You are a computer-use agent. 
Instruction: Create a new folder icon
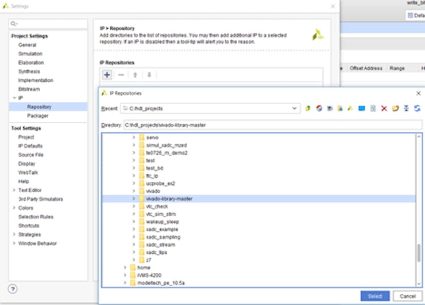(x=396, y=108)
